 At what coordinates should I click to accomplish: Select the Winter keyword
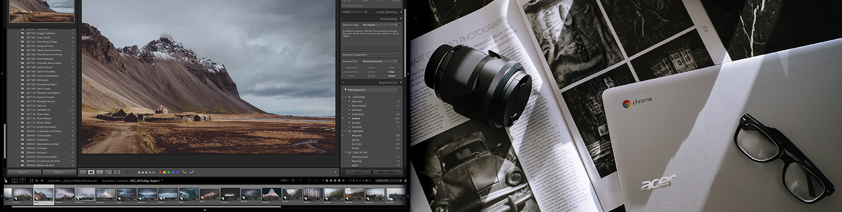[356, 148]
